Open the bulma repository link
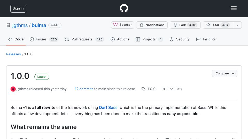248x139 pixels. tap(39, 25)
